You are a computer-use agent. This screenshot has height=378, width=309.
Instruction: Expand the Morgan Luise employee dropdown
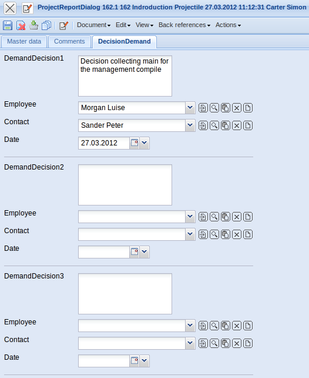pos(190,108)
